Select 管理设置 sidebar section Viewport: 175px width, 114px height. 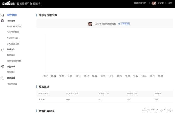tap(11, 78)
